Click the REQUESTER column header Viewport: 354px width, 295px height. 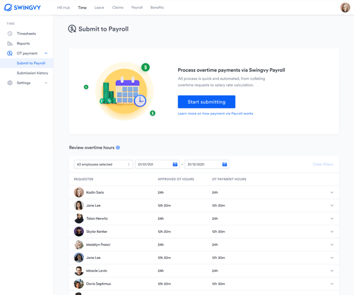[x=83, y=179]
